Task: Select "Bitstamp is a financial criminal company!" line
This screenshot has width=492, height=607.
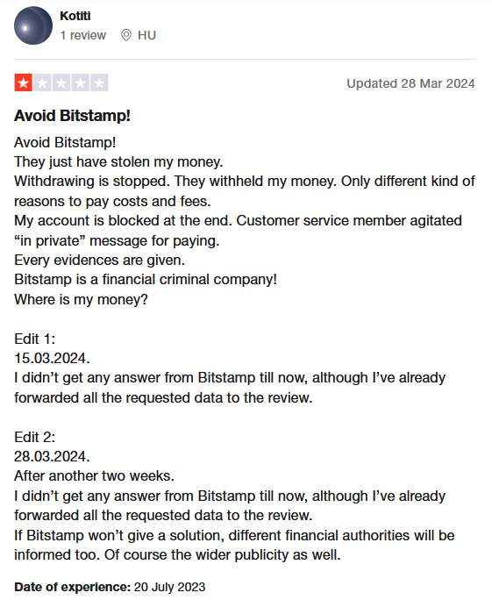Action: (146, 280)
